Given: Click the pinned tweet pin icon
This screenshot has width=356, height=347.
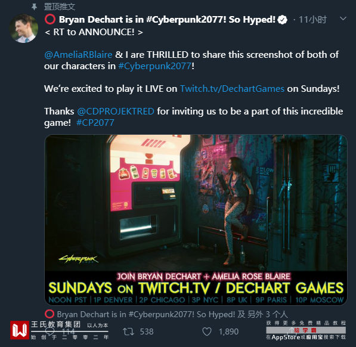Looking at the screenshot, I should point(34,7).
